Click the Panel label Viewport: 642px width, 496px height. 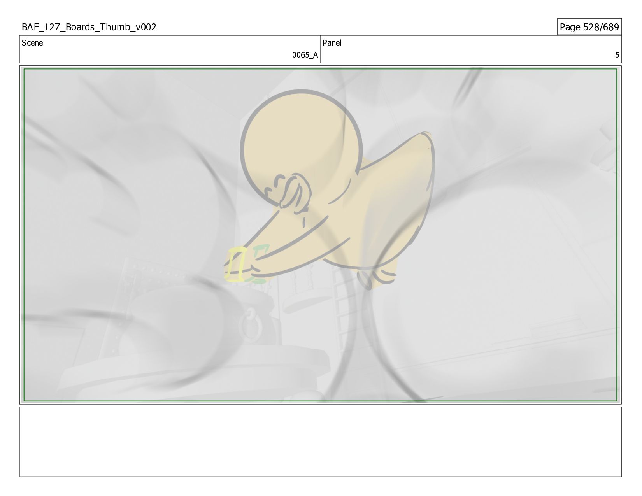click(332, 43)
